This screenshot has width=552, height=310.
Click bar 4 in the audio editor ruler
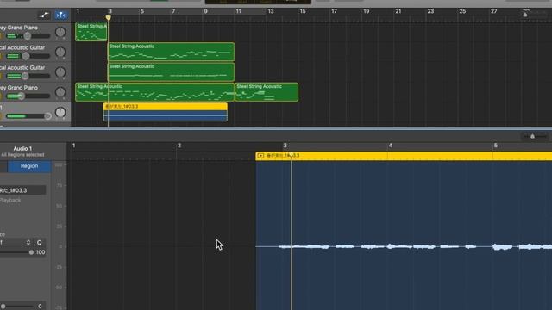pos(391,146)
